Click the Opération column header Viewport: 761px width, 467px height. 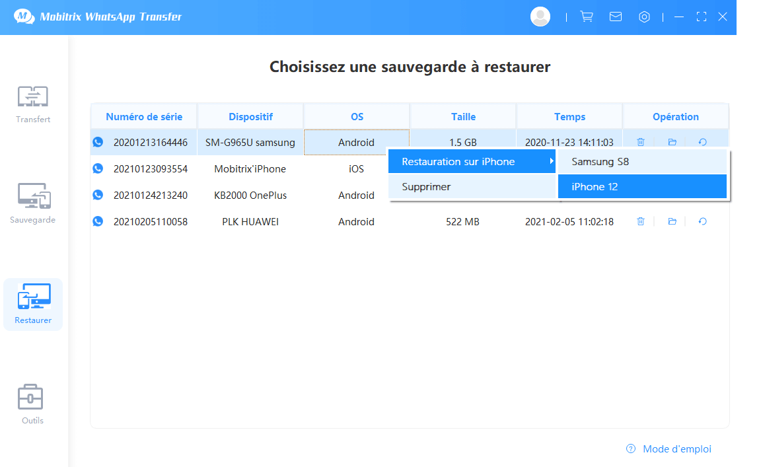pyautogui.click(x=676, y=116)
